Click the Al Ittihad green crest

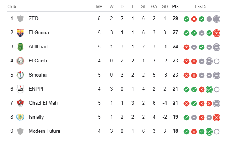coord(20,47)
